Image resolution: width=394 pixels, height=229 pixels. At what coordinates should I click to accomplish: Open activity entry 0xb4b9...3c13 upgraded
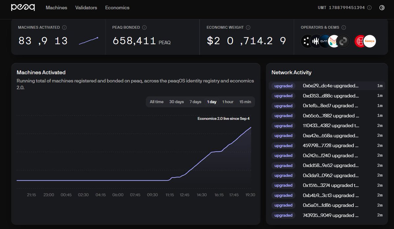pyautogui.click(x=327, y=195)
